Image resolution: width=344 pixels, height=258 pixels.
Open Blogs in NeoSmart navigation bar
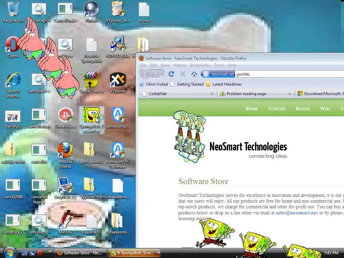click(303, 109)
